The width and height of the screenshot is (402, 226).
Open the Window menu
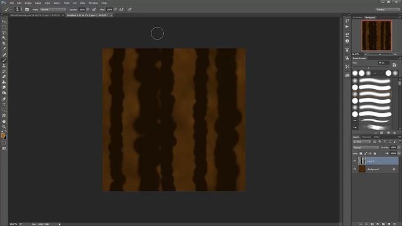click(x=93, y=3)
